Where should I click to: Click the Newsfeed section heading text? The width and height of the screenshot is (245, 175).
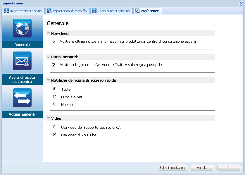tap(60, 33)
